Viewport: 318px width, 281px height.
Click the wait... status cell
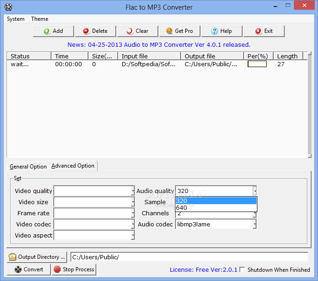(19, 64)
